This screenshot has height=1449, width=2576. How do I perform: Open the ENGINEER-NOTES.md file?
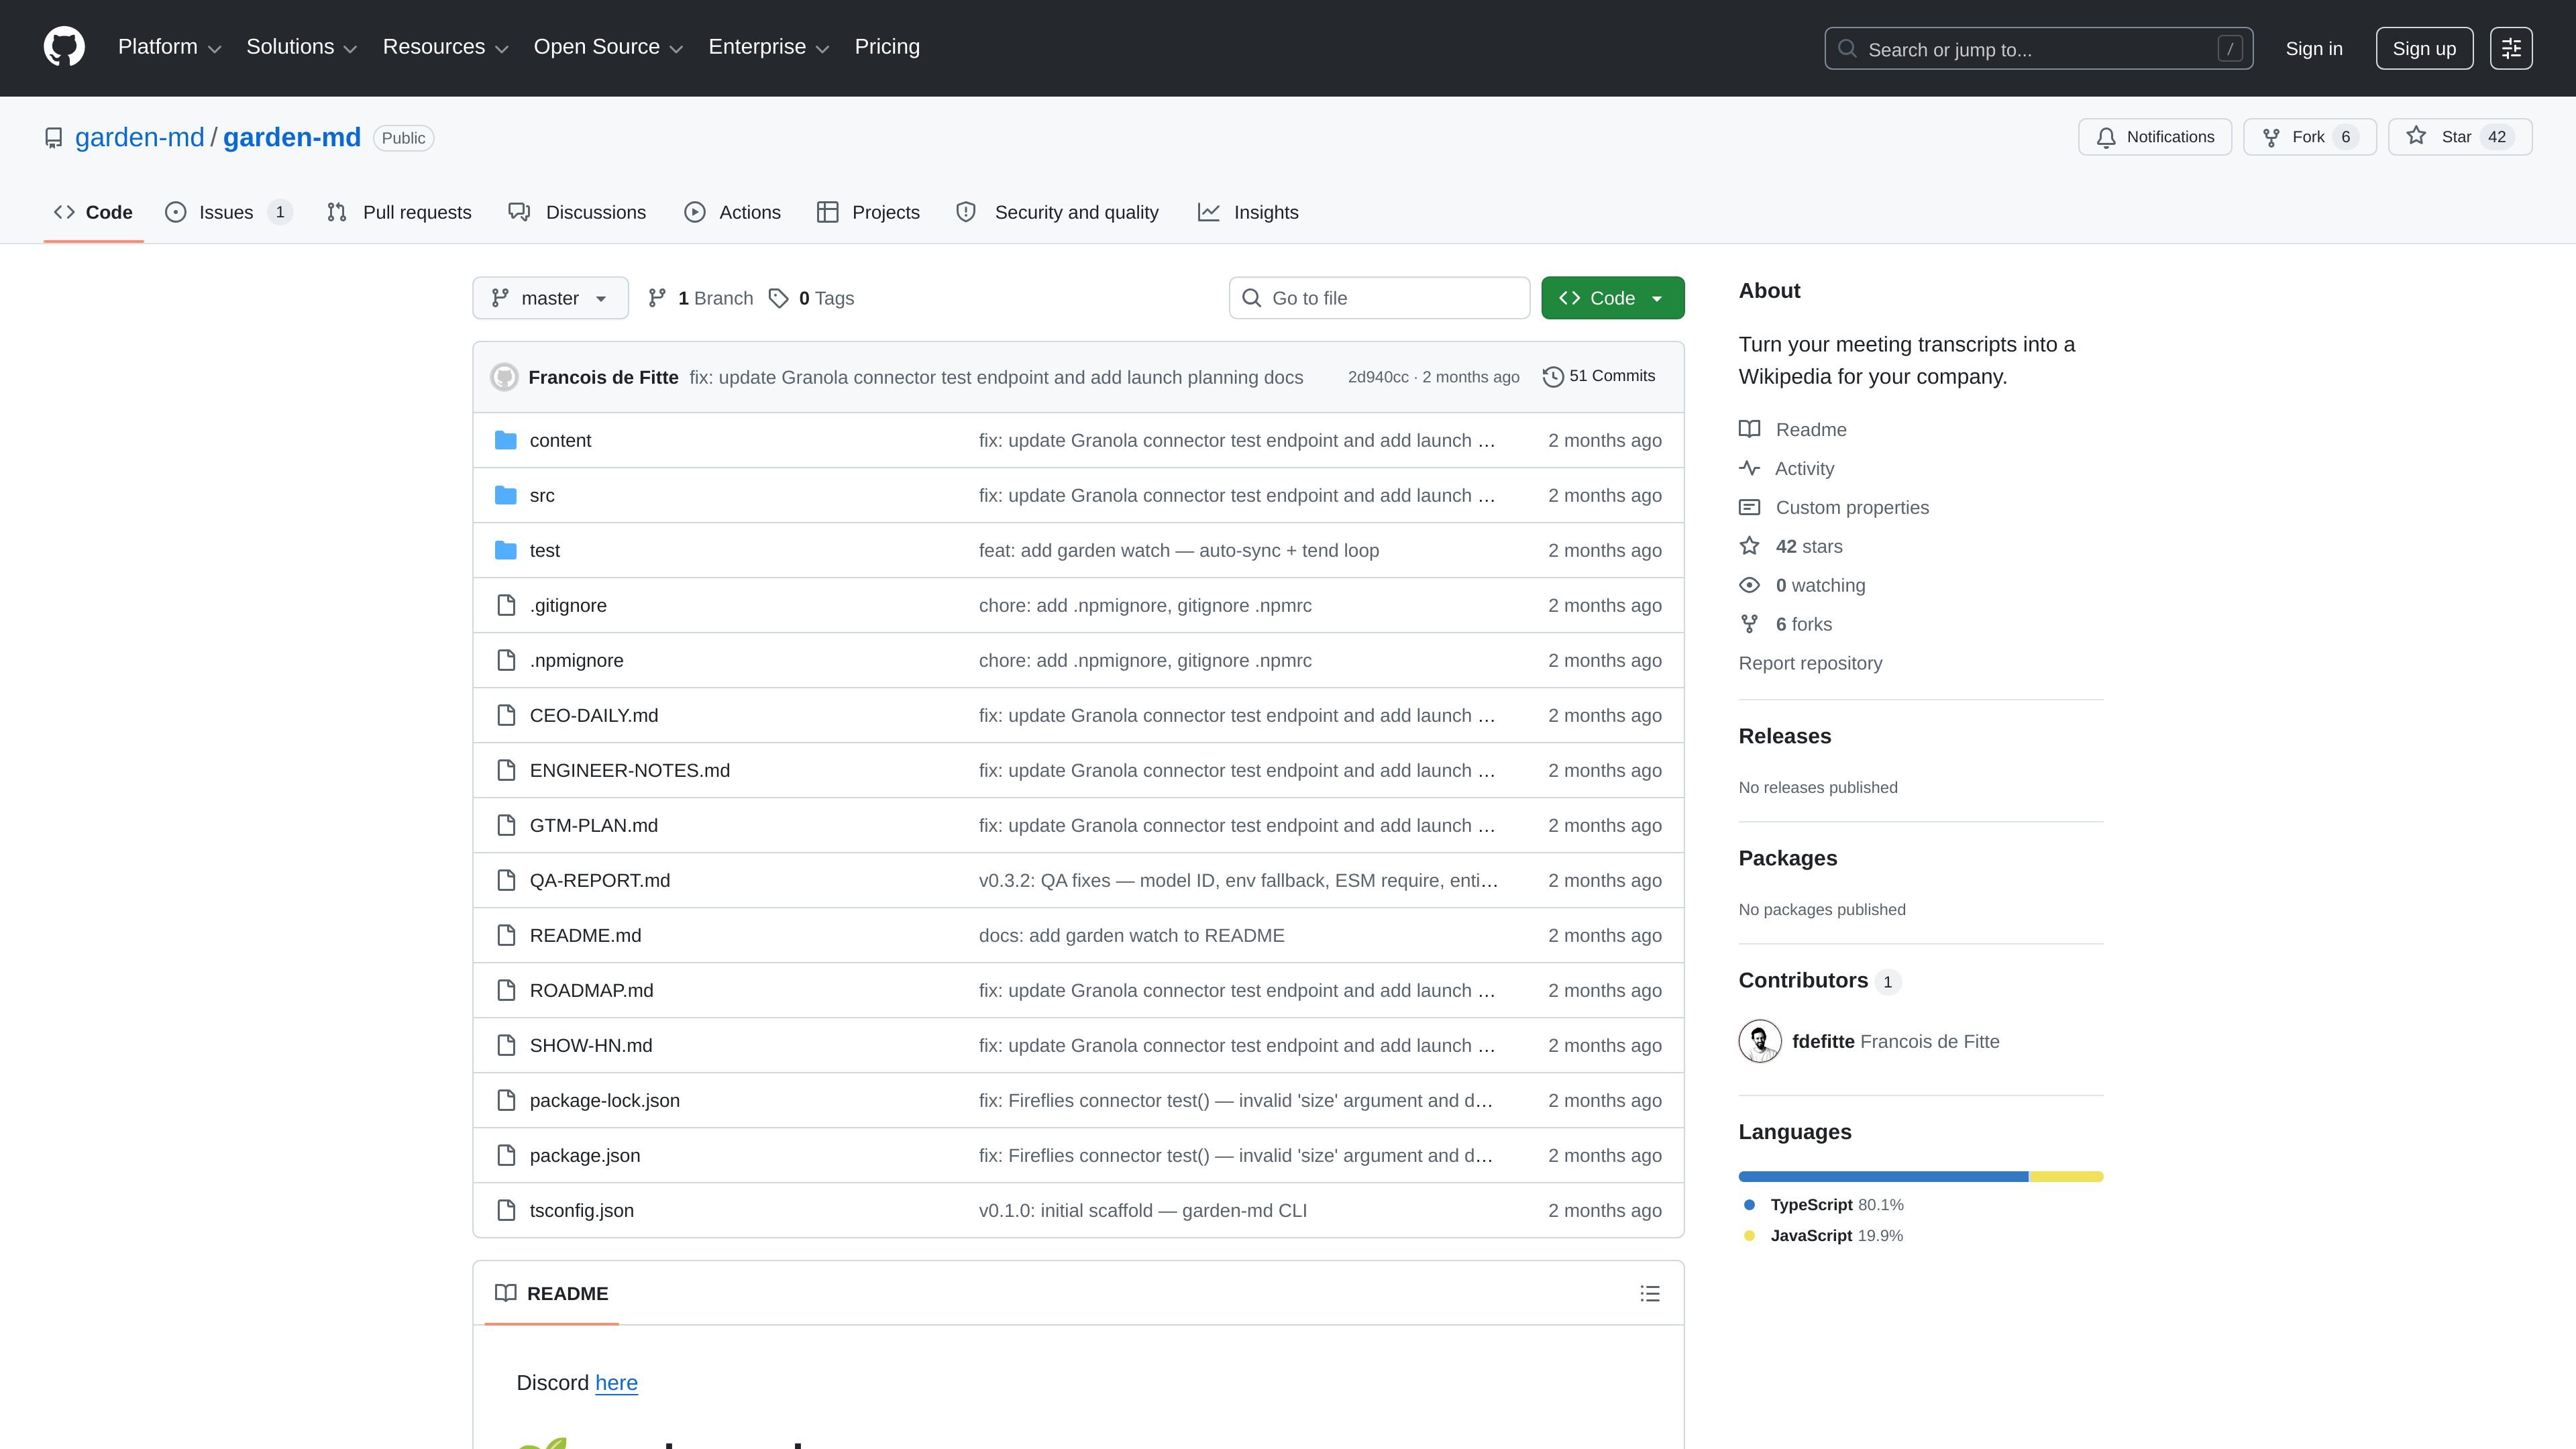coord(630,770)
